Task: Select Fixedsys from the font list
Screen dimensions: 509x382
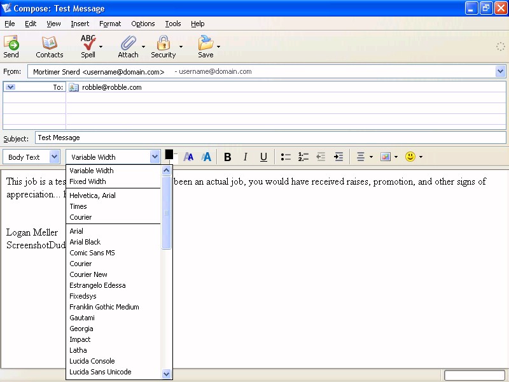Action: click(113, 296)
